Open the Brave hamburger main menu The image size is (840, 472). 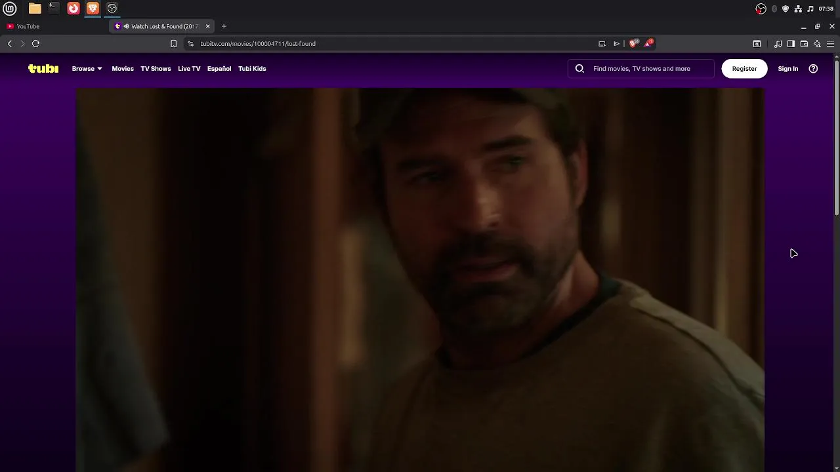830,43
